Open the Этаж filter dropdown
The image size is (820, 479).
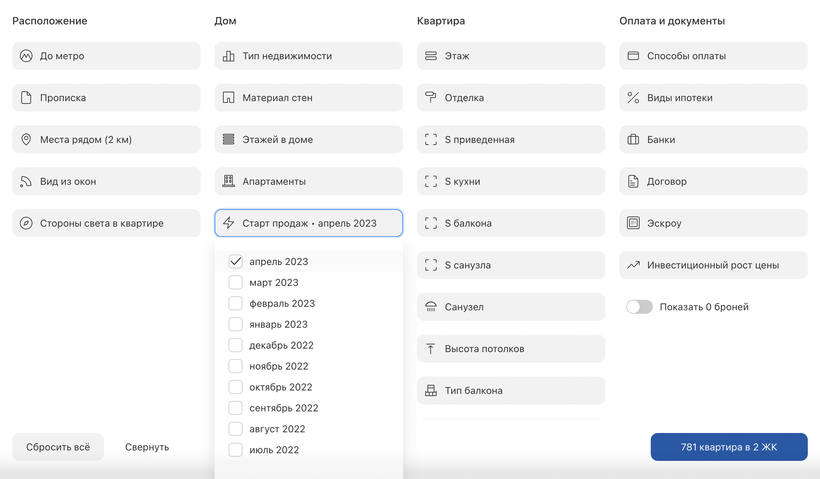click(511, 56)
